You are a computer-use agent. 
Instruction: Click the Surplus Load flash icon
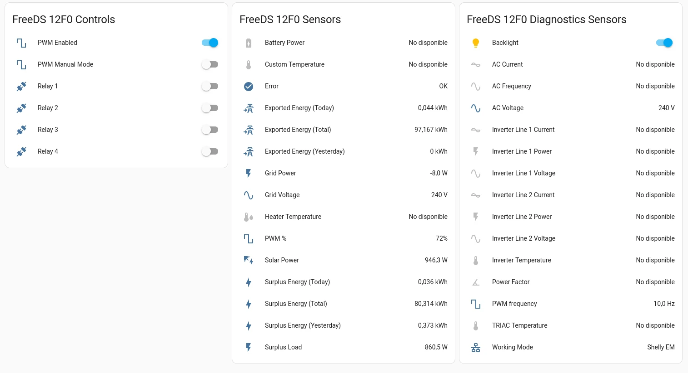click(249, 347)
